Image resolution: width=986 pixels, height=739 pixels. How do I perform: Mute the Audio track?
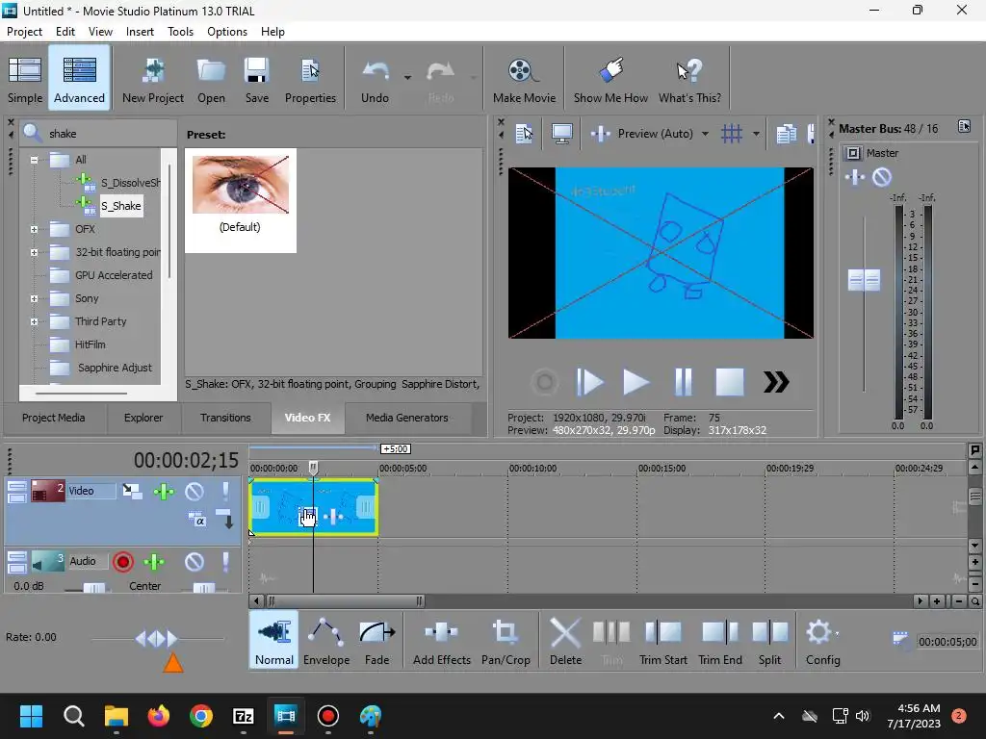pos(195,562)
